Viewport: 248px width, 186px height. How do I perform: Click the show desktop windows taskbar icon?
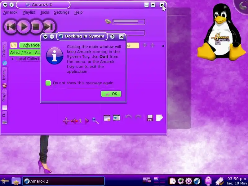tap(147, 180)
